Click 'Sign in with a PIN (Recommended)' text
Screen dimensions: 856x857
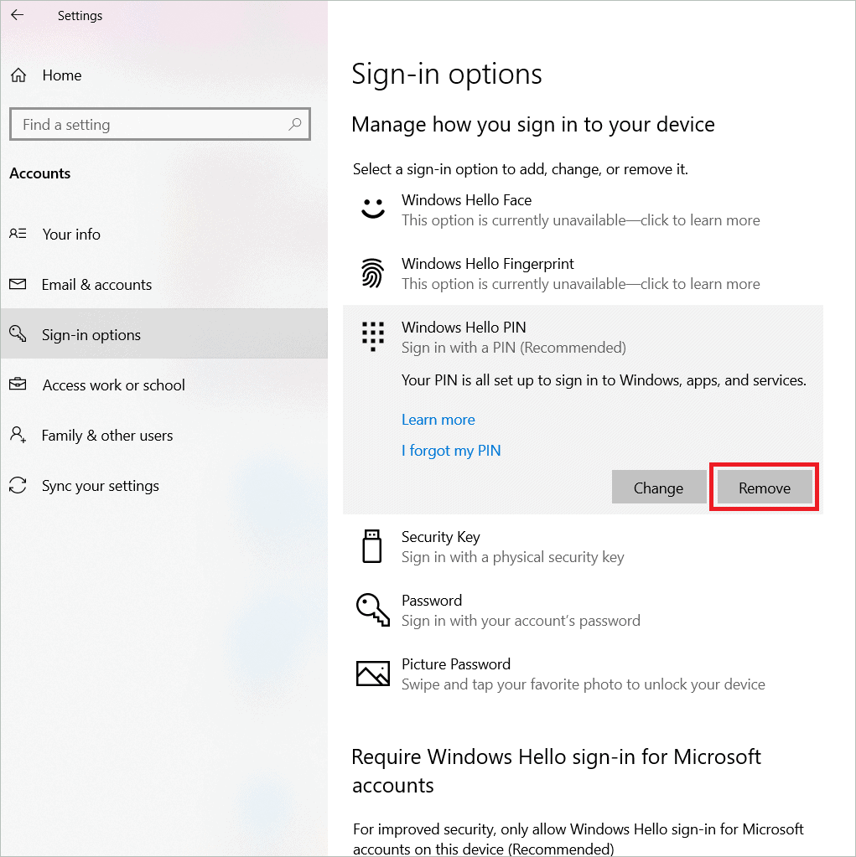pos(514,348)
